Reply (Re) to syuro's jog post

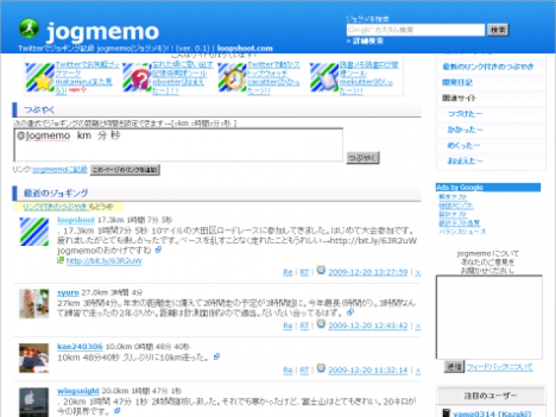[288, 325]
